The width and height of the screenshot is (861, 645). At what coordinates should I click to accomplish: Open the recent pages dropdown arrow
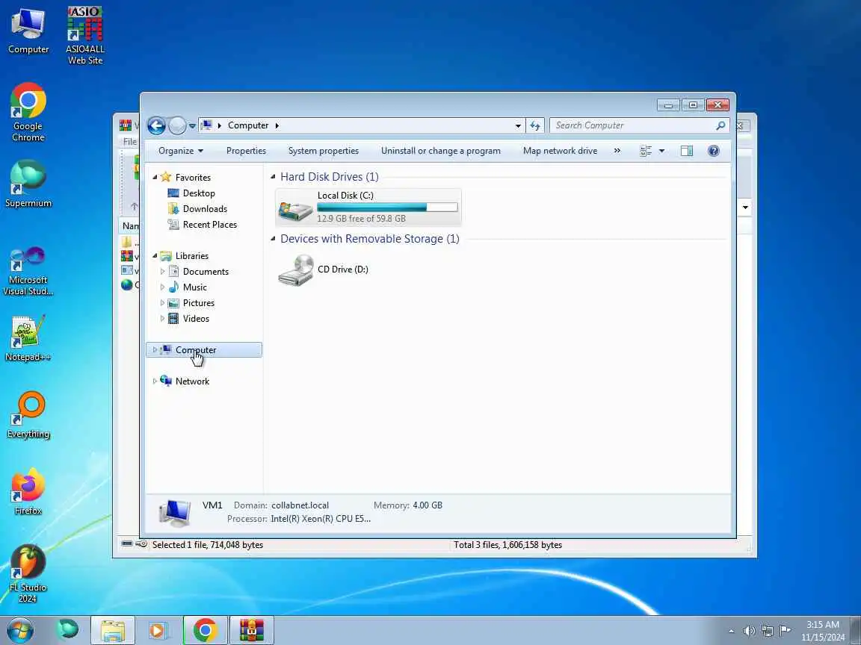pyautogui.click(x=192, y=126)
